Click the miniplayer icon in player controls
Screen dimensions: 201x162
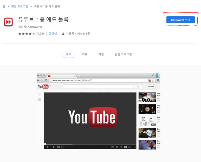126,147
